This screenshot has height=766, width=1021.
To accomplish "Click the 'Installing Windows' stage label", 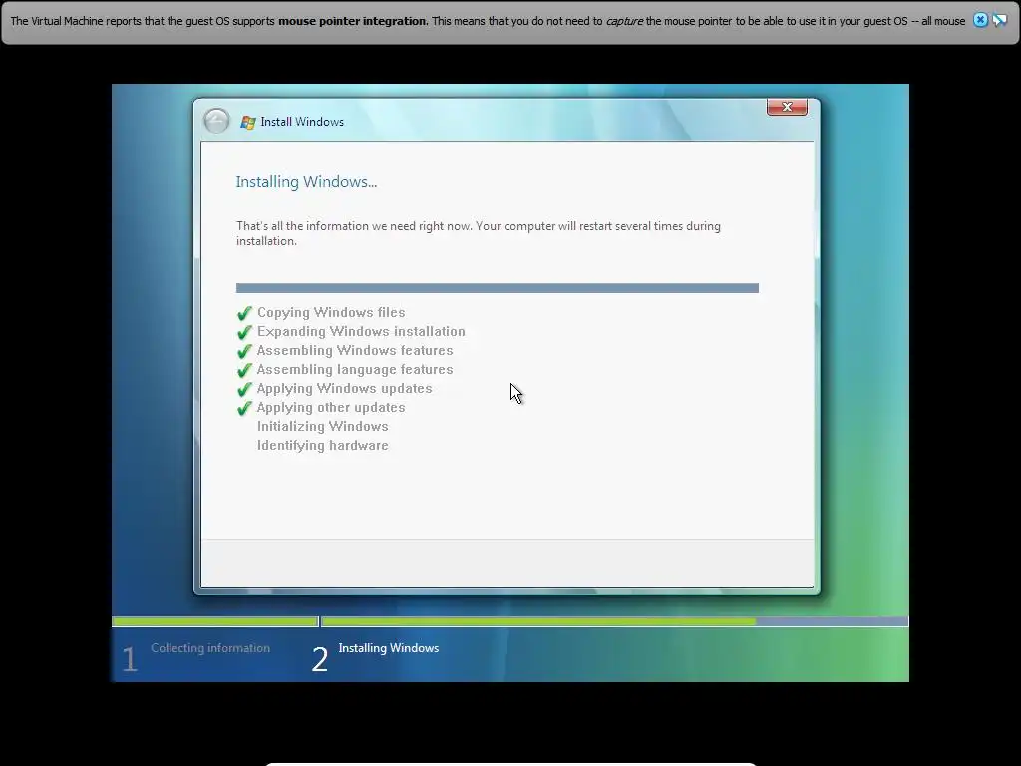I will [389, 648].
